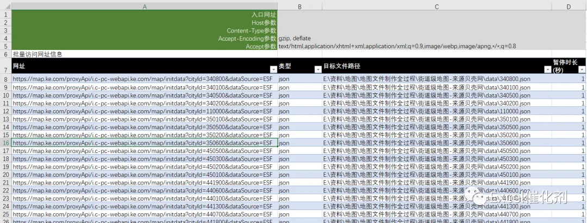Screen dimensions: 587x223
Task: Select URL cell with cityId=441300
Action: (x=145, y=207)
